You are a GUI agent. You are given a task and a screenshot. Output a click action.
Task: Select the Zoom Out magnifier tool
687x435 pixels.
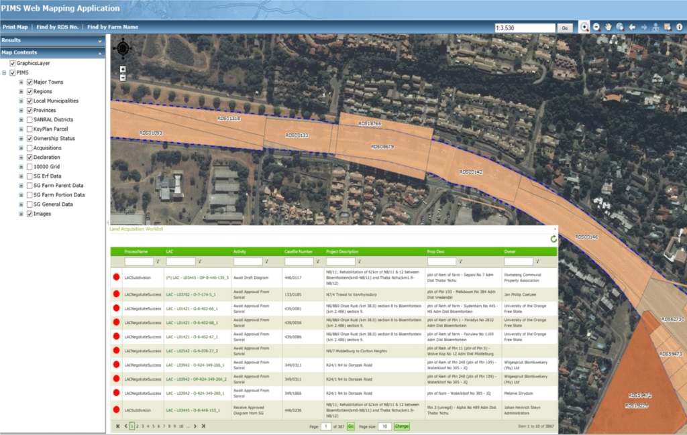point(596,27)
